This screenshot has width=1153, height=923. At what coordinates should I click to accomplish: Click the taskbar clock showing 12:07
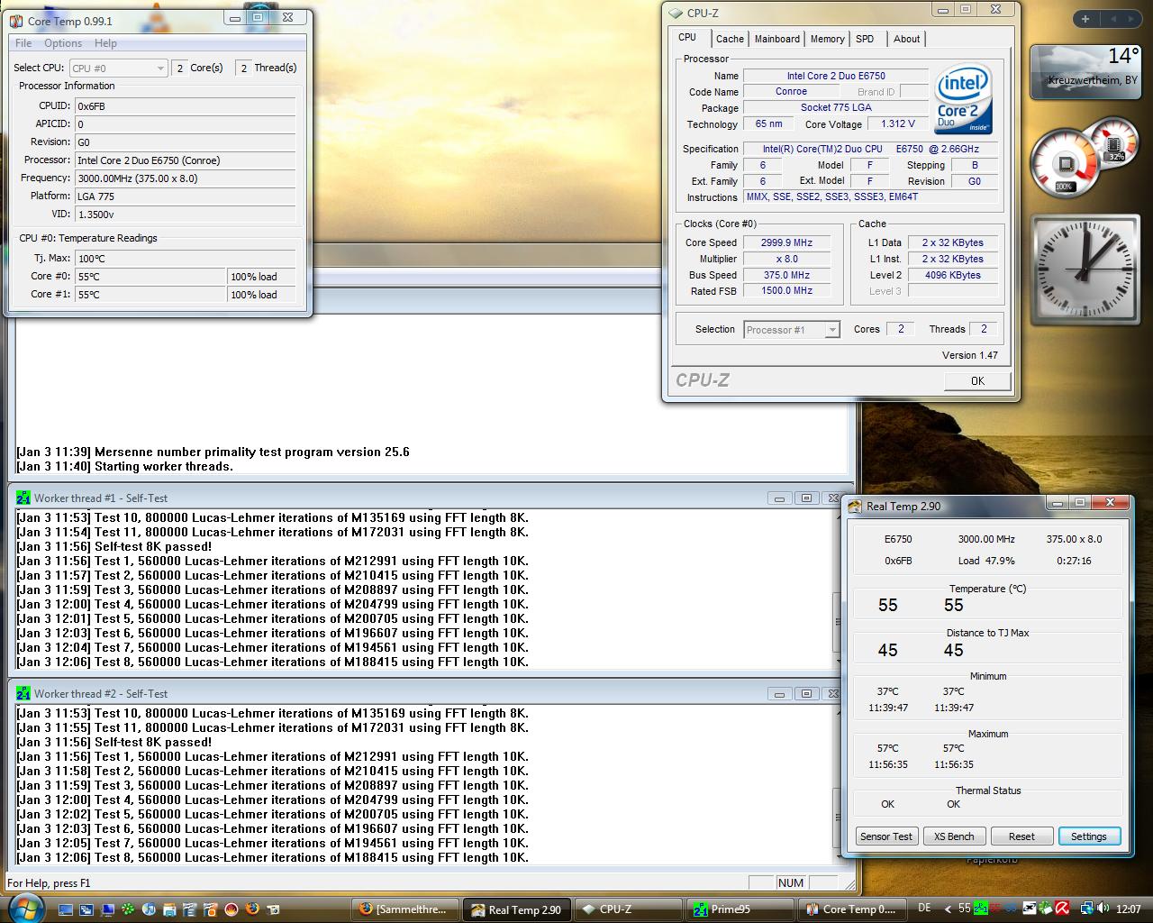[1129, 909]
